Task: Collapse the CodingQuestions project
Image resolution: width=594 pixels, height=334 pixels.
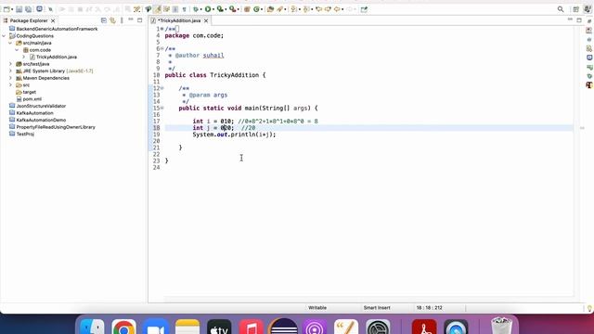Action: coord(4,36)
